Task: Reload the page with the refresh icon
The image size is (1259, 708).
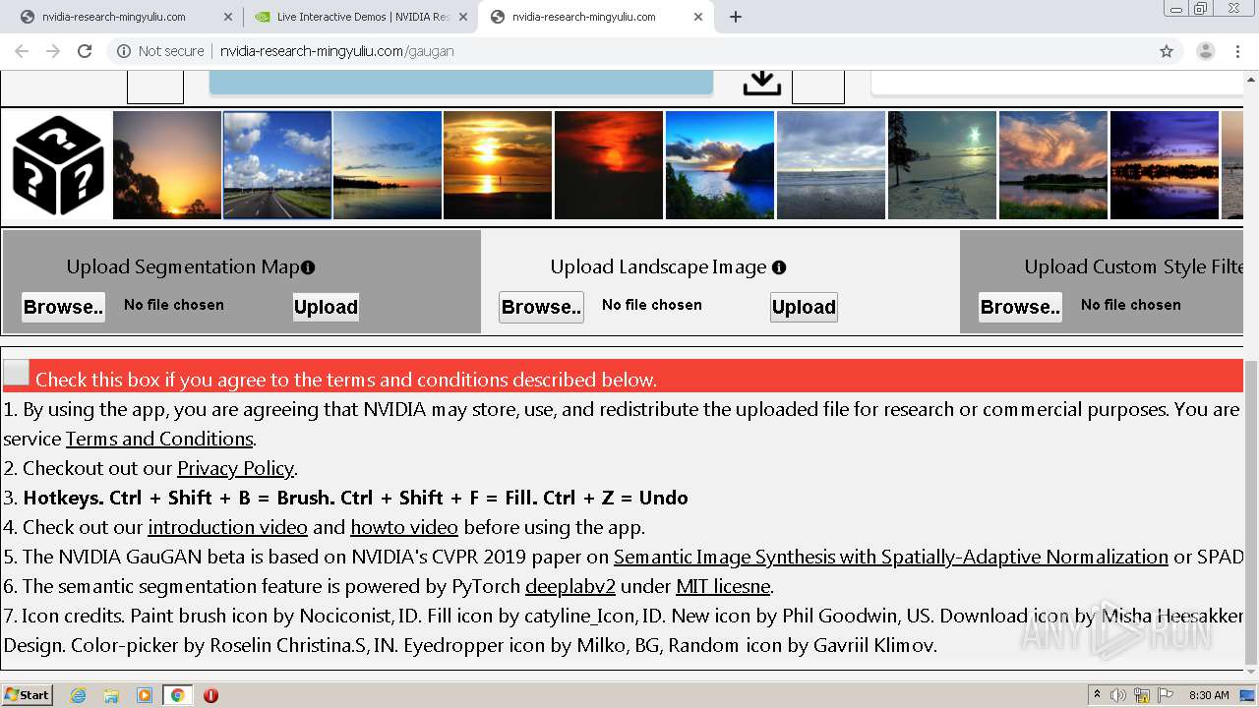Action: click(85, 51)
